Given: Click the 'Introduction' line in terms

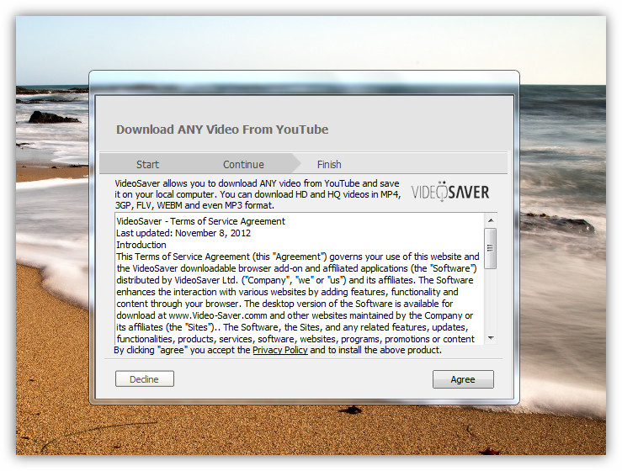Looking at the screenshot, I should point(141,245).
